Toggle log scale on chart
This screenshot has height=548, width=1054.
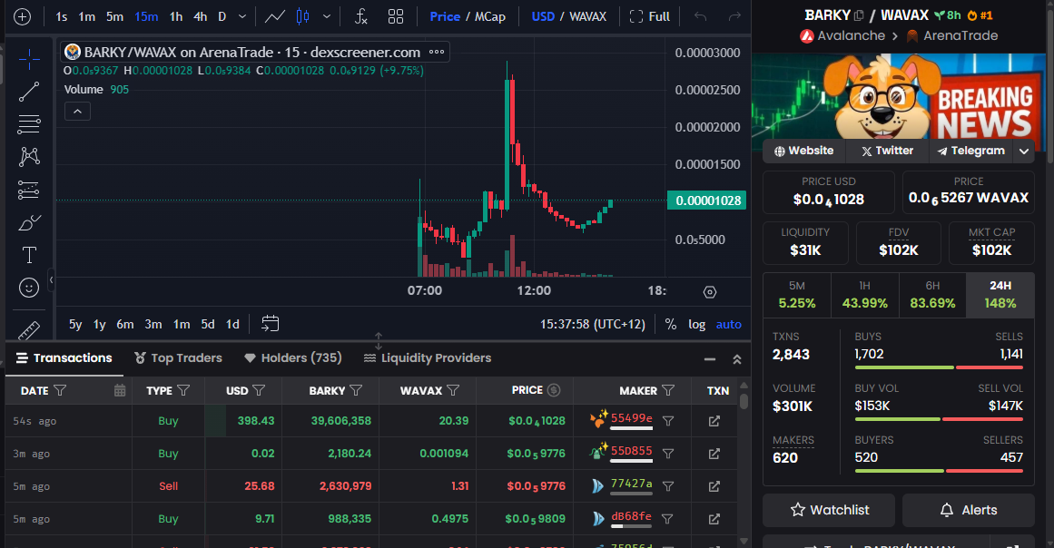coord(696,324)
